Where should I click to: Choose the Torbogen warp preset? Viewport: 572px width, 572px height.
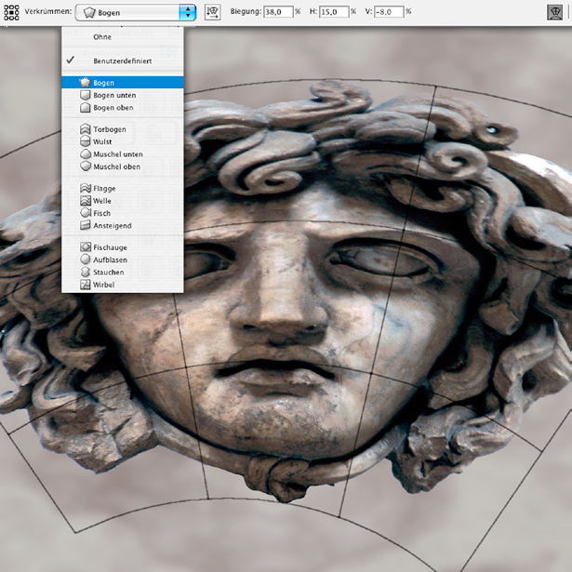tap(110, 129)
